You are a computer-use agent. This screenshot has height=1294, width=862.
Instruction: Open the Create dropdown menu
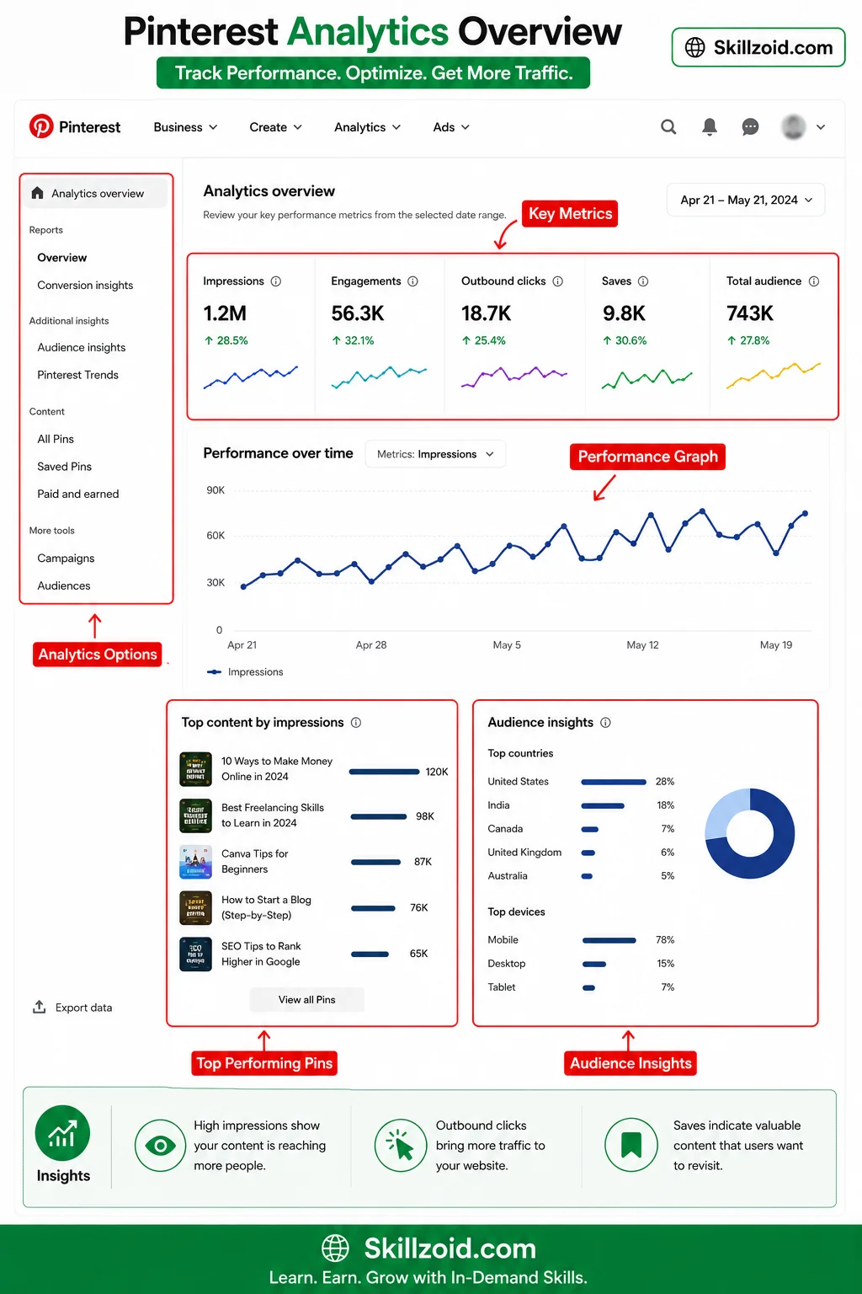point(276,127)
